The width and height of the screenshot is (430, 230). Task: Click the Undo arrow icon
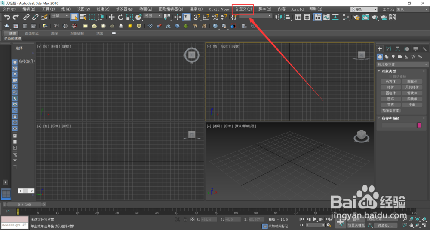(7, 17)
